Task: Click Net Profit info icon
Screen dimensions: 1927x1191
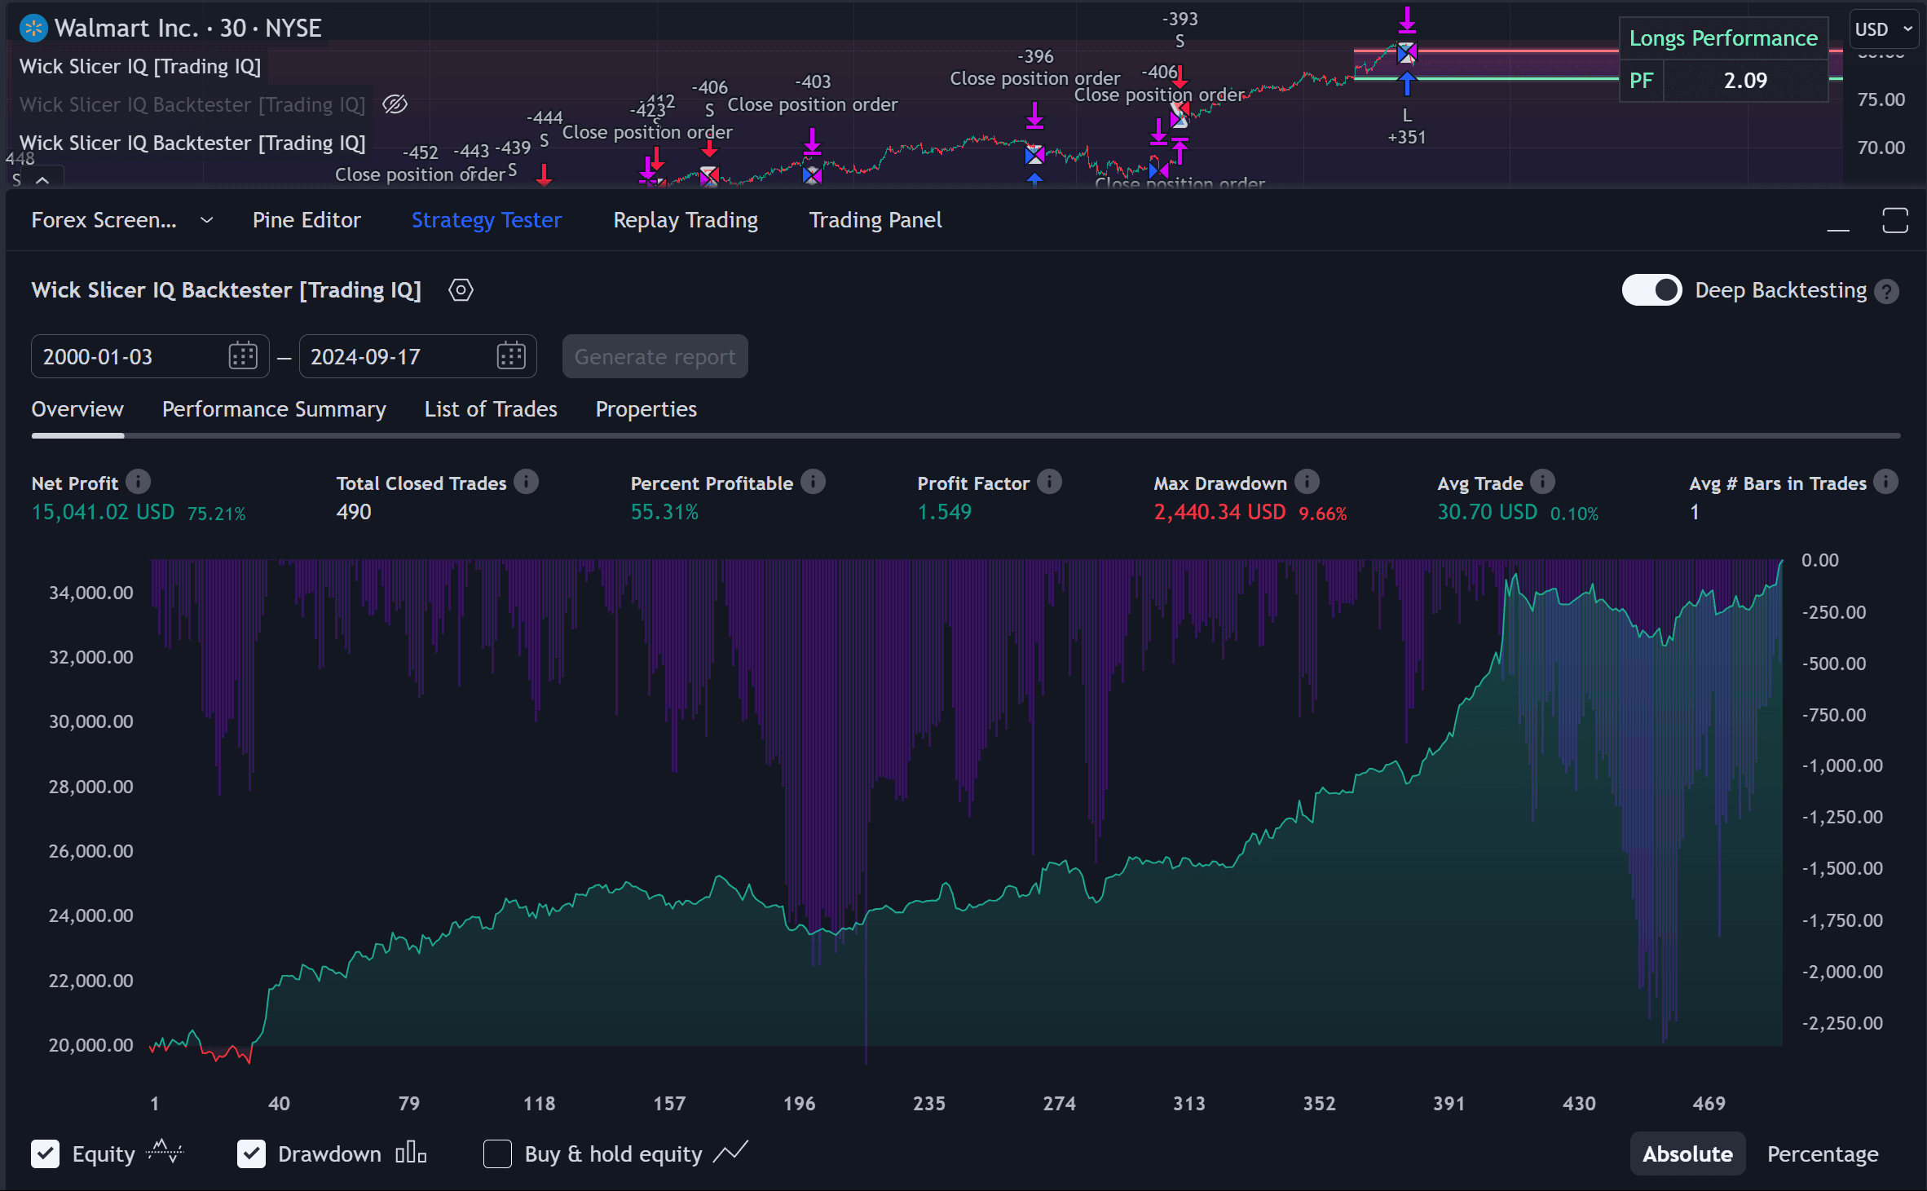Action: point(139,483)
